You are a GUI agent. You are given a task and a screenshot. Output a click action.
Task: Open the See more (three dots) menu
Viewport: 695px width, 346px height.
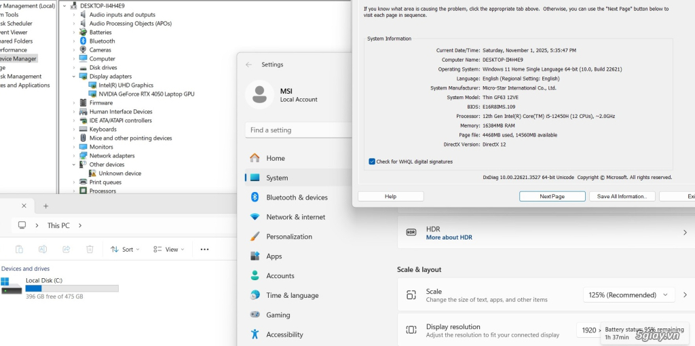[204, 250]
